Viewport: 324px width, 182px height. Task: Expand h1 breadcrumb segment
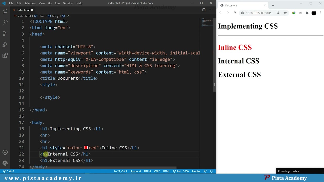[68, 16]
